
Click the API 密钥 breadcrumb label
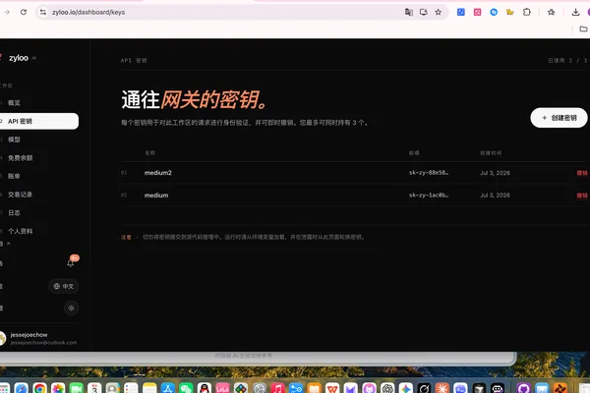tap(134, 60)
